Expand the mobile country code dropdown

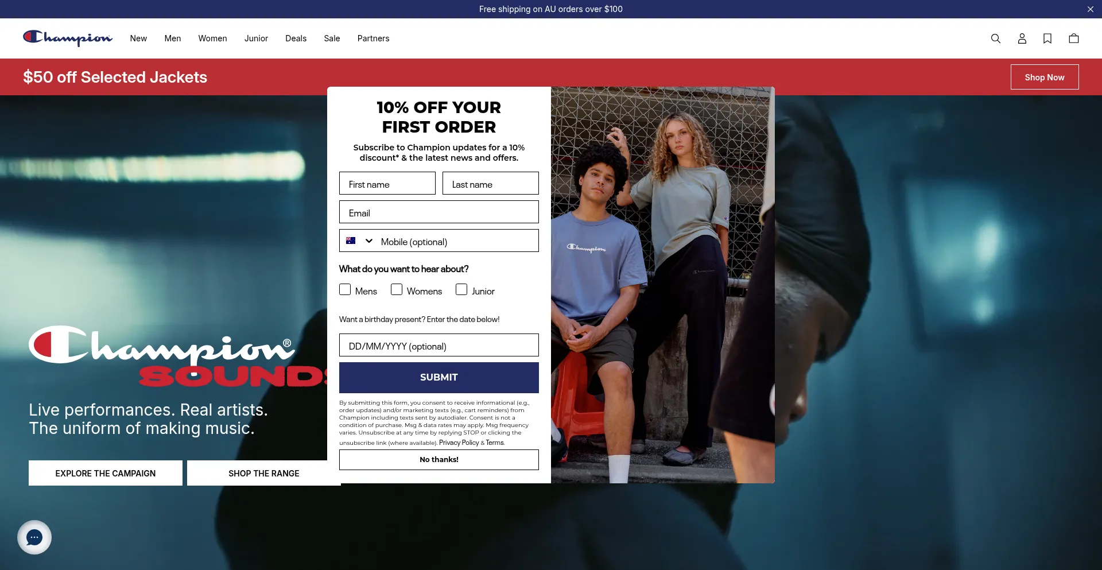coord(369,241)
